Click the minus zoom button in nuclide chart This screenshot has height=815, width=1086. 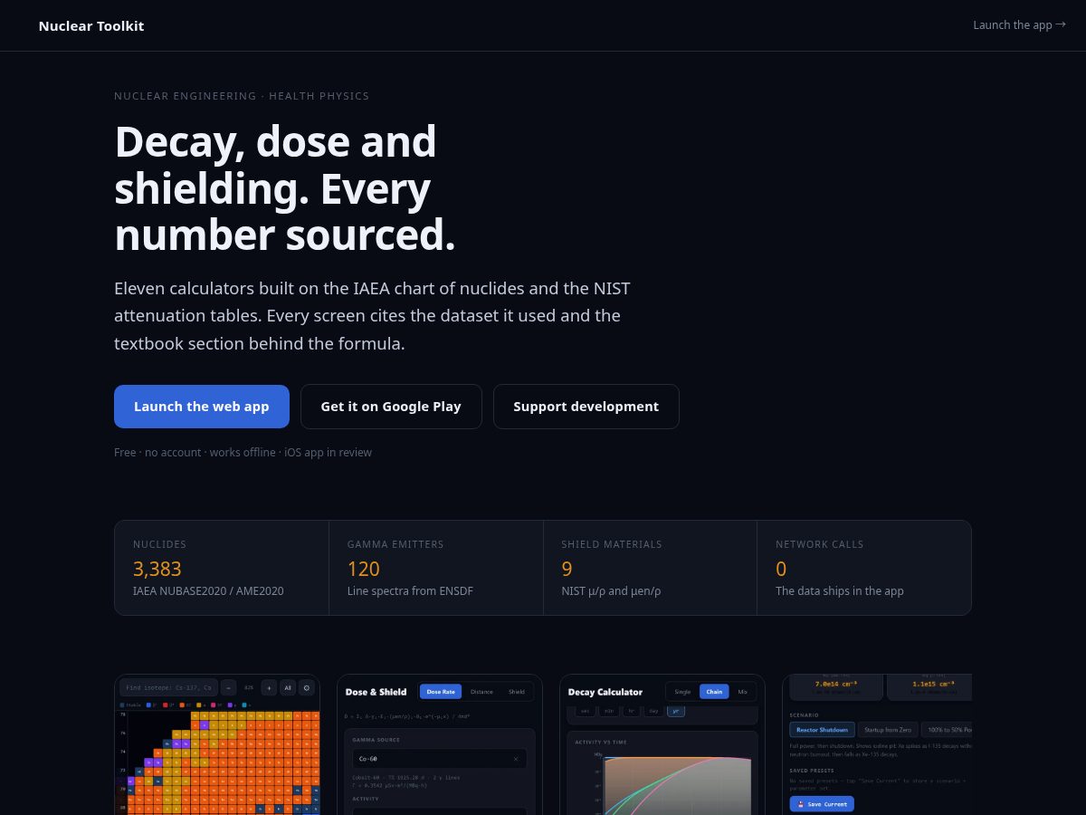228,687
